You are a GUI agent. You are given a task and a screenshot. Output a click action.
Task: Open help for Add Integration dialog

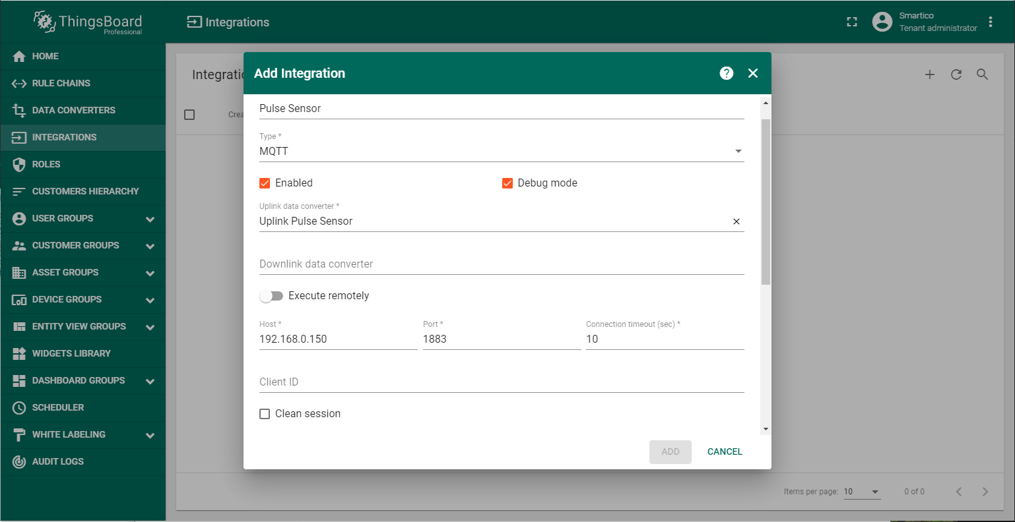[727, 73]
